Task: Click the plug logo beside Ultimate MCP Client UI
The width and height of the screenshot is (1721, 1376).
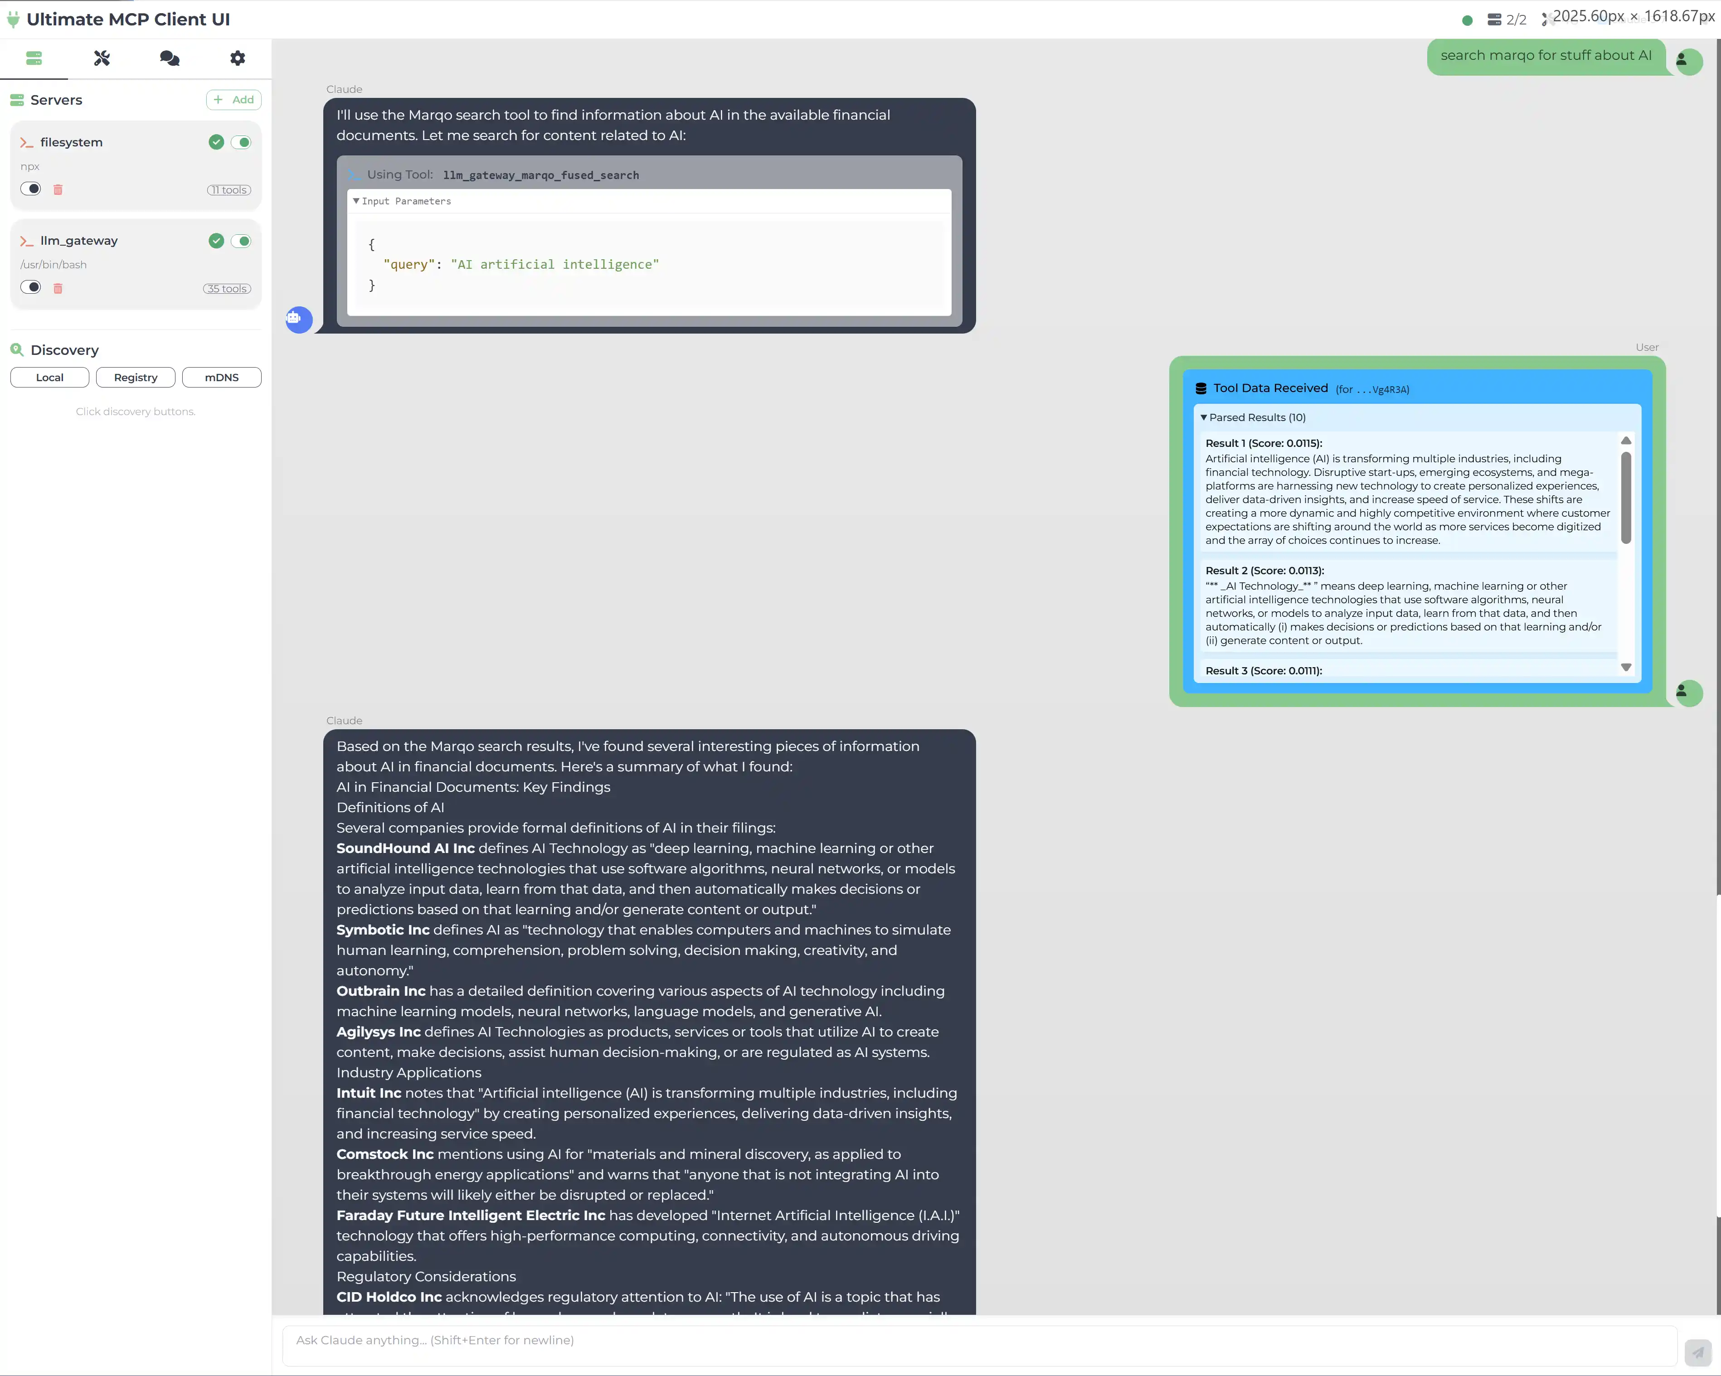Action: (x=13, y=19)
